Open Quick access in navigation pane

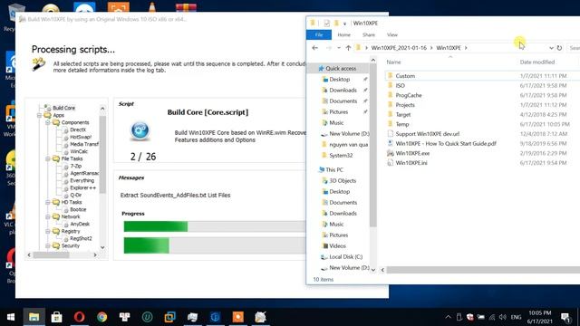[341, 69]
